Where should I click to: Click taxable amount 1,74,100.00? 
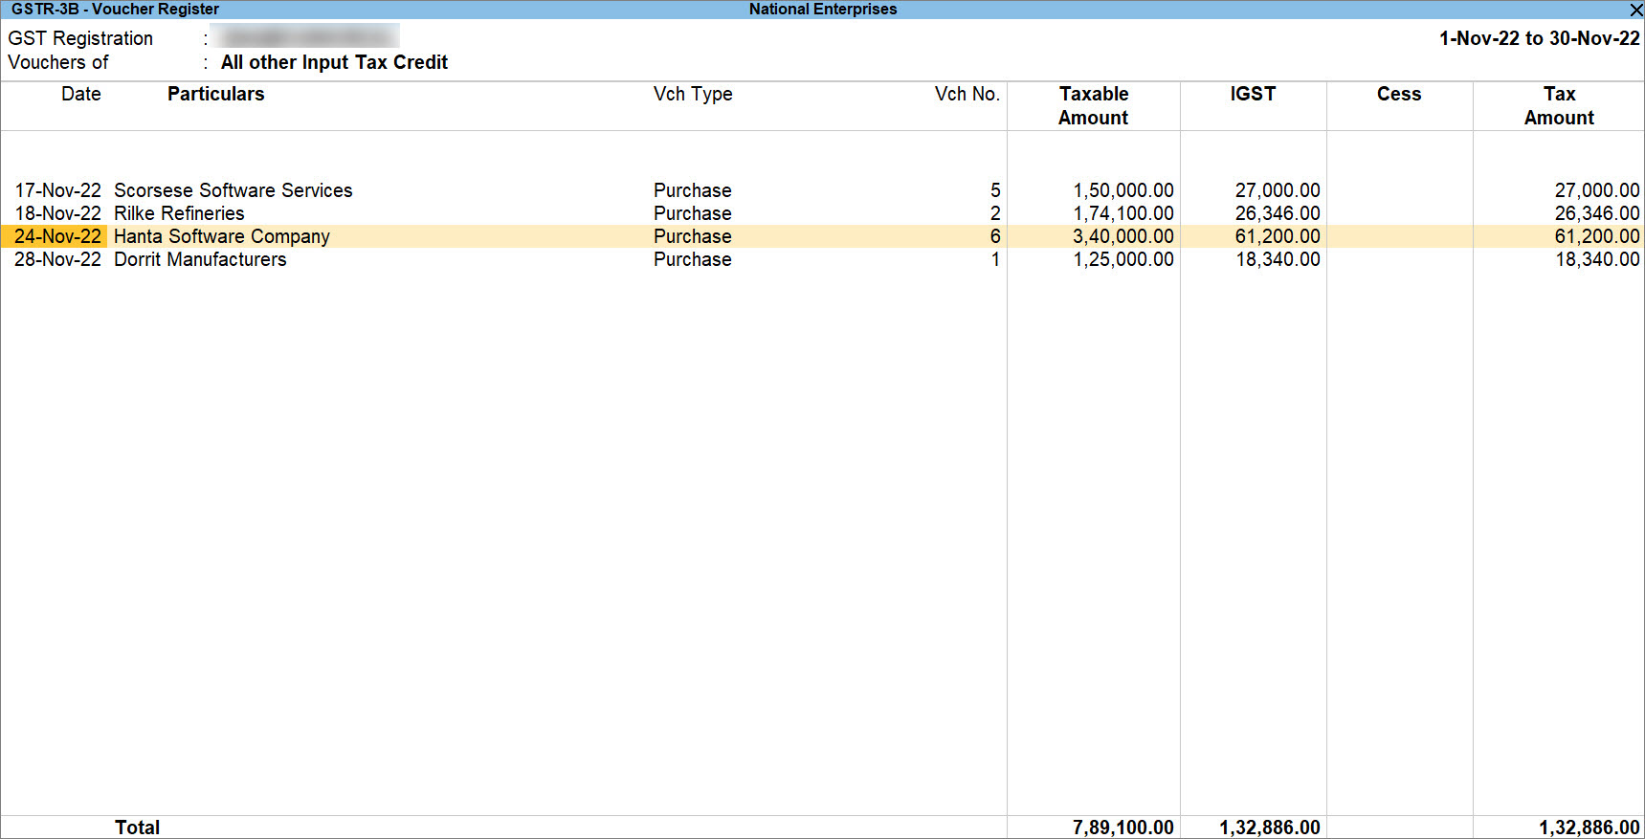(1123, 213)
